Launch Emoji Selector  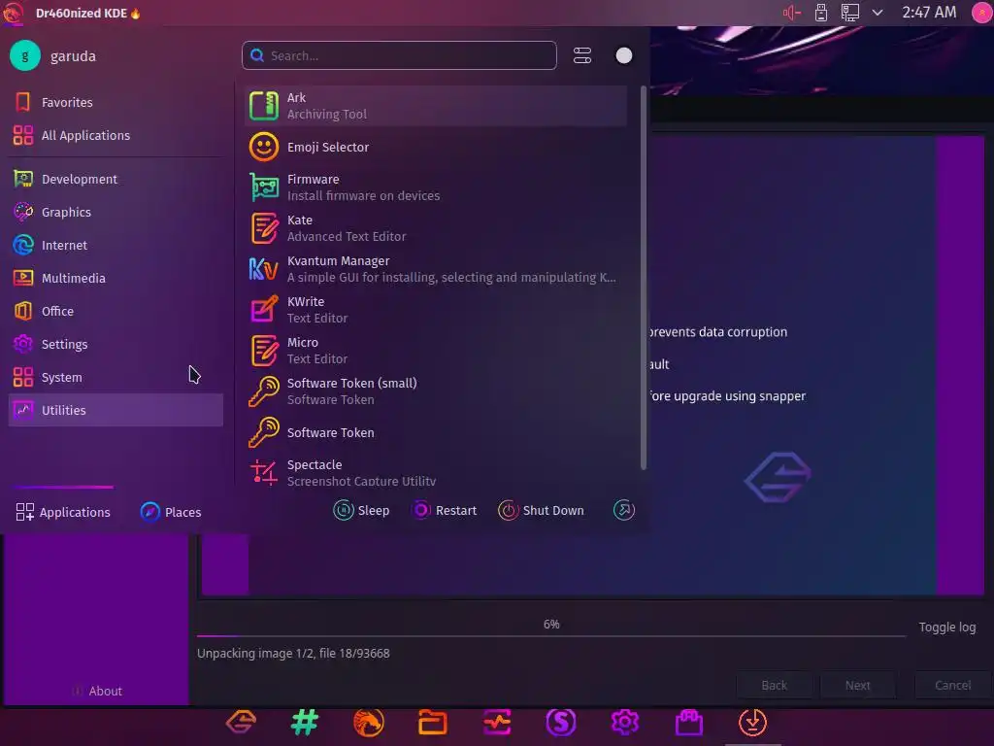point(436,148)
